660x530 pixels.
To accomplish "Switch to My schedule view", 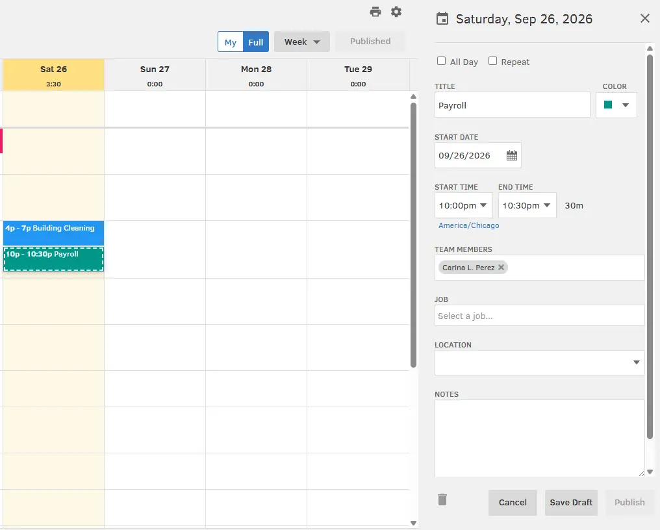I will tap(230, 42).
